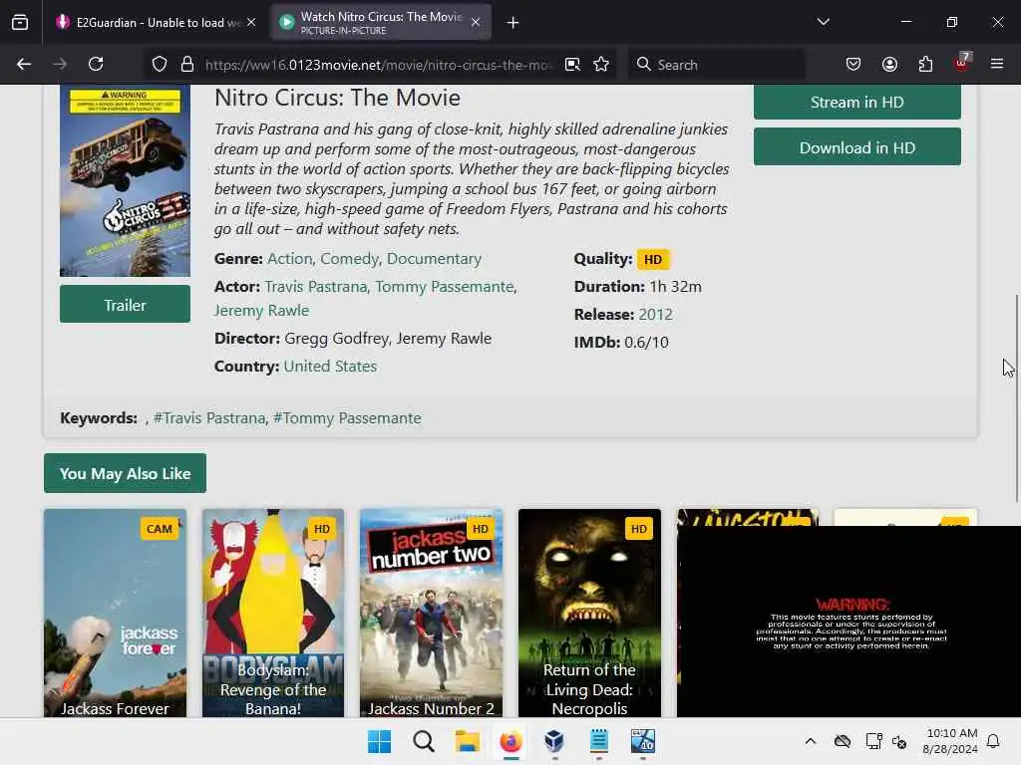Screen dimensions: 1021x765
Task: Click Nitro Circus movie poster image
Action: (125, 181)
